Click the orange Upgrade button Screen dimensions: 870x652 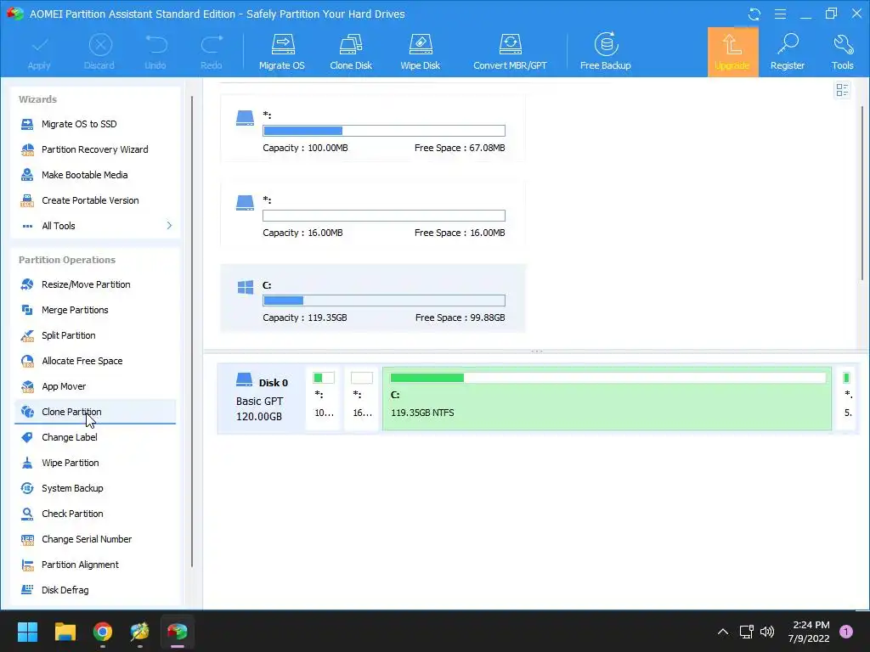pos(732,52)
